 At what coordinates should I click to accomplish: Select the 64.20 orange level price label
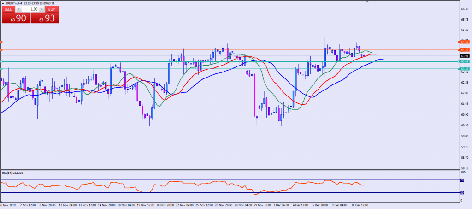pos(464,49)
